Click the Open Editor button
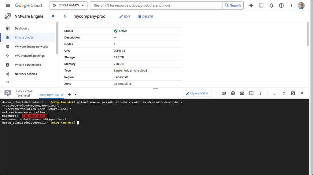 (197, 93)
